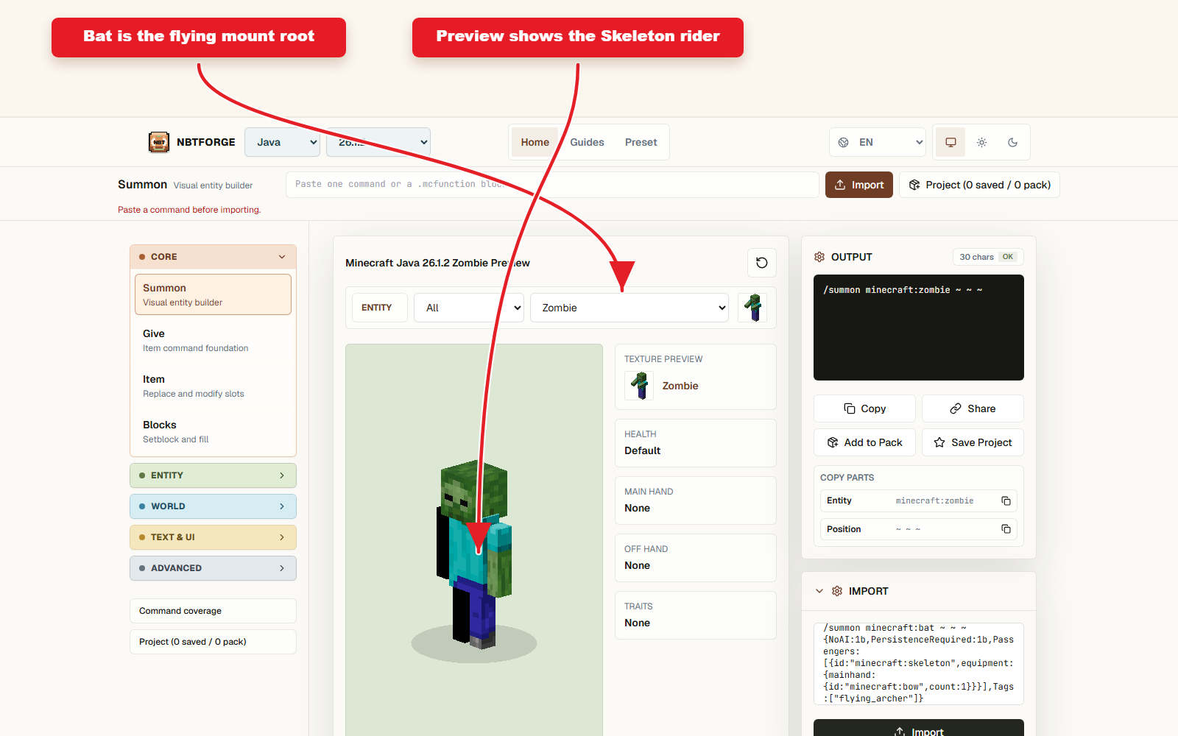Collapse the CORE section

(x=213, y=257)
